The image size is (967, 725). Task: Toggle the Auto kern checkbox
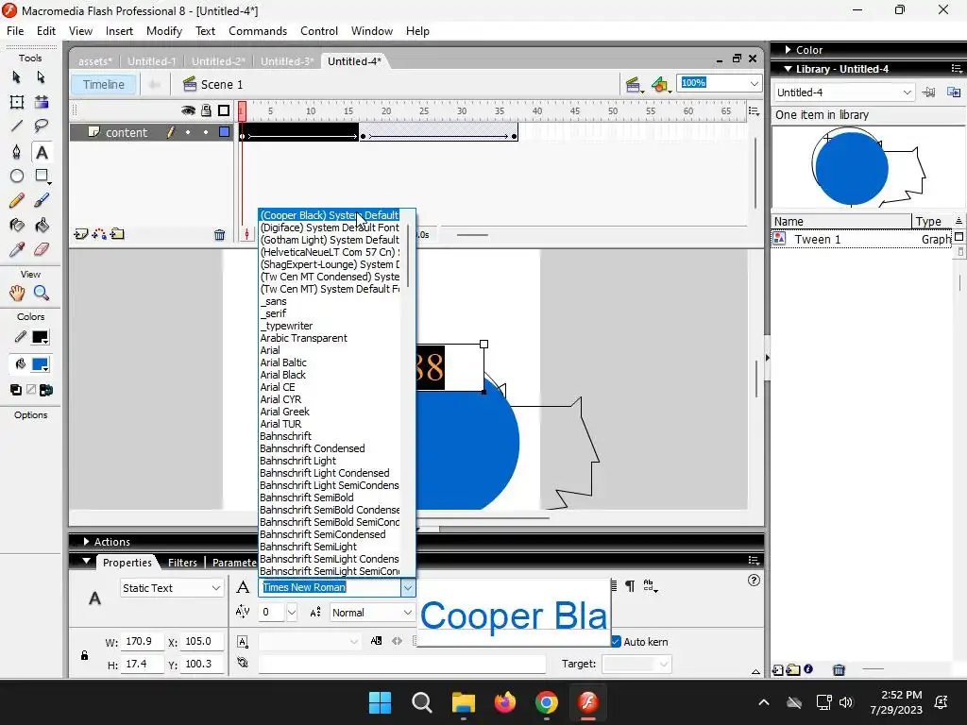pos(616,642)
